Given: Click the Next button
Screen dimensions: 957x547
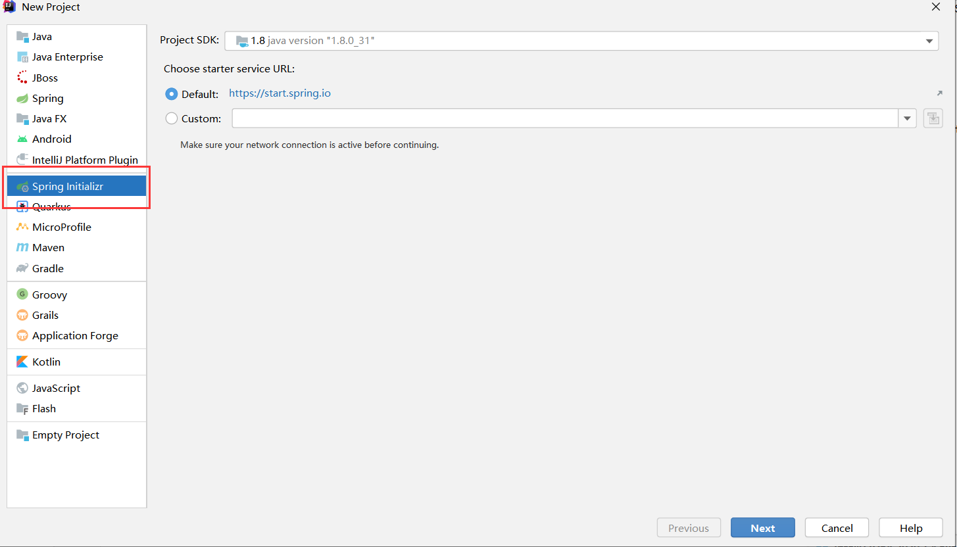Looking at the screenshot, I should click(x=763, y=528).
